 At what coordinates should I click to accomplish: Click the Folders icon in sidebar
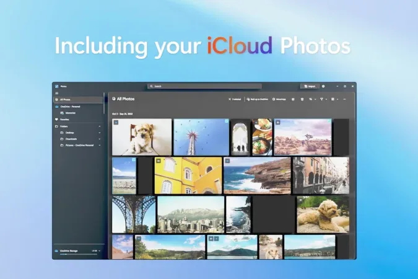click(56, 126)
